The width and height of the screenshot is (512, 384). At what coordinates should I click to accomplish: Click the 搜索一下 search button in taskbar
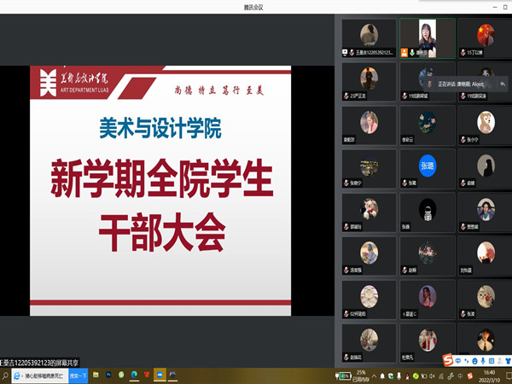click(79, 374)
